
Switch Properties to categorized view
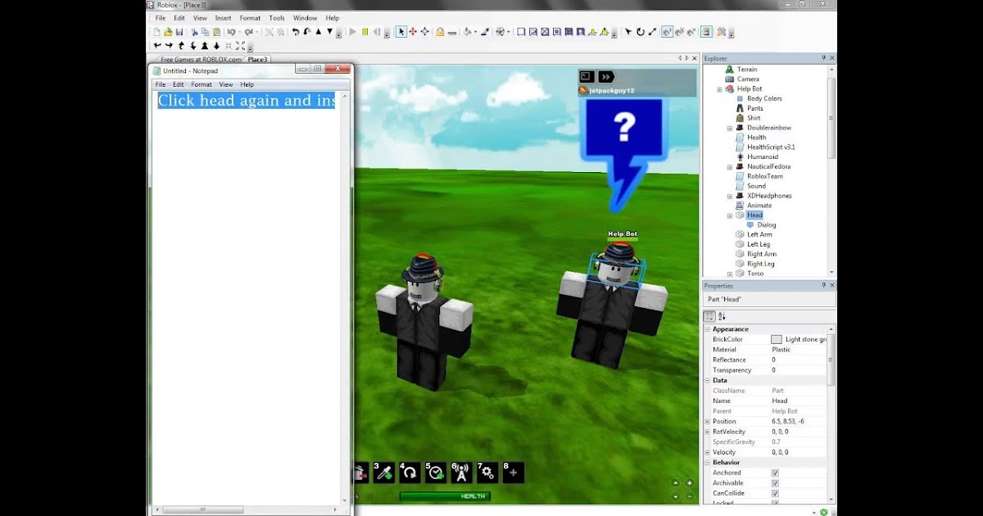(710, 316)
